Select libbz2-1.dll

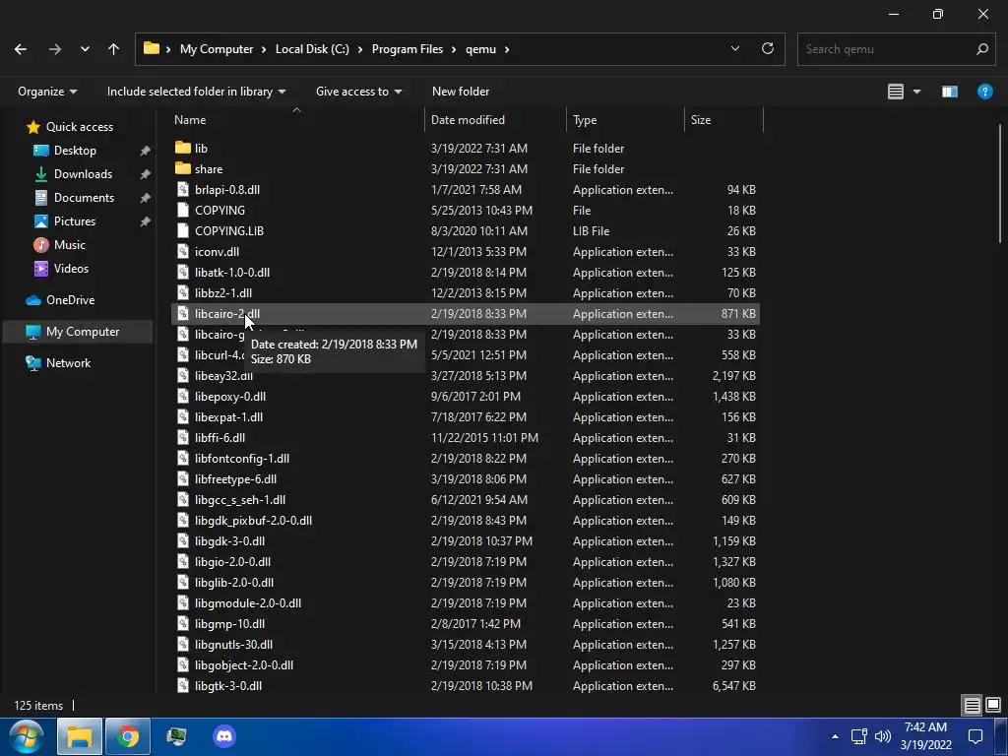pos(223,292)
